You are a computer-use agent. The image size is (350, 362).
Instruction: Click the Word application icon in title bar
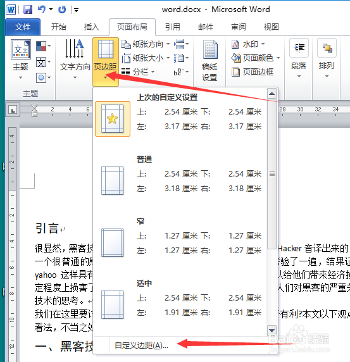[11, 9]
